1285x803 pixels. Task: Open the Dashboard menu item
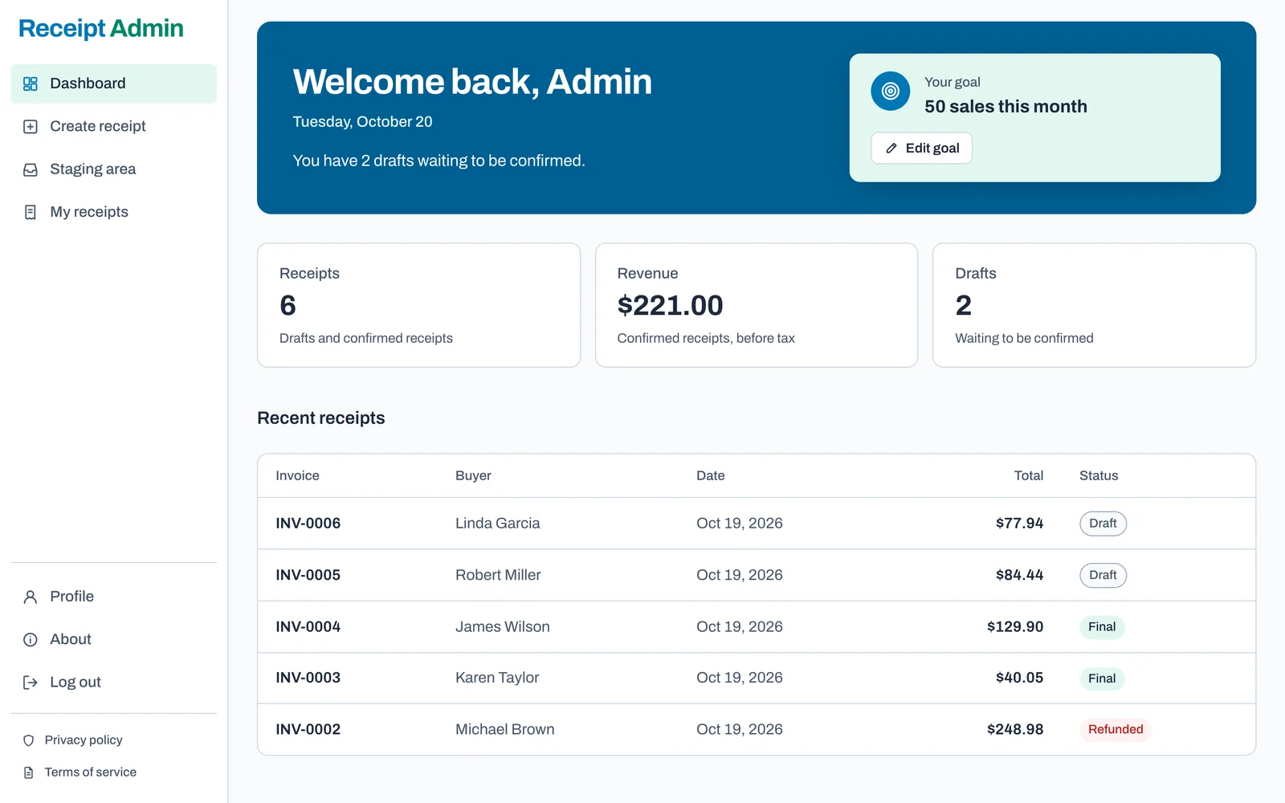tap(113, 84)
